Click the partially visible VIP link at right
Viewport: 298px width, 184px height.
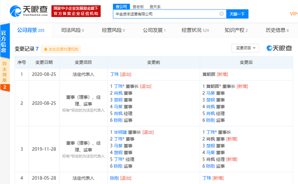pyautogui.click(x=294, y=14)
